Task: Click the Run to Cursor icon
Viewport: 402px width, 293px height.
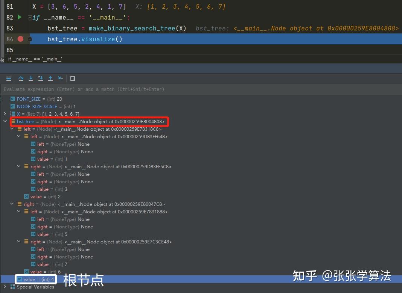Action: click(x=60, y=79)
